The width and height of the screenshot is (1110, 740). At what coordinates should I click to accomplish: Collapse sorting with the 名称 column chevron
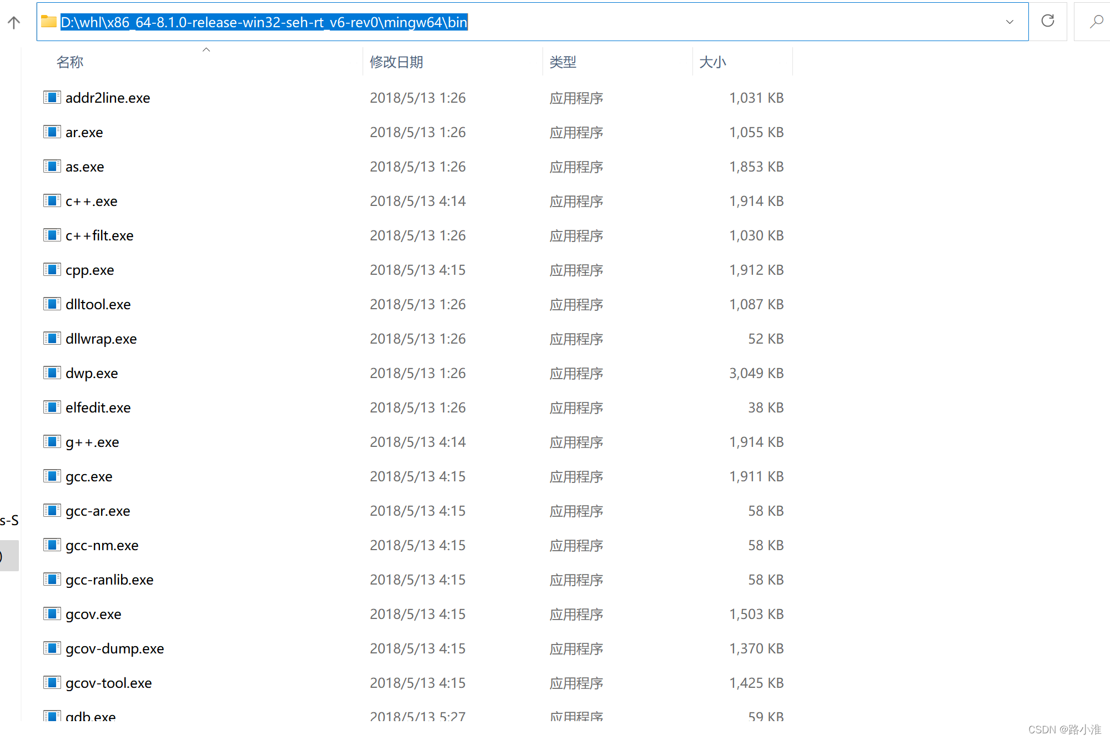(205, 49)
